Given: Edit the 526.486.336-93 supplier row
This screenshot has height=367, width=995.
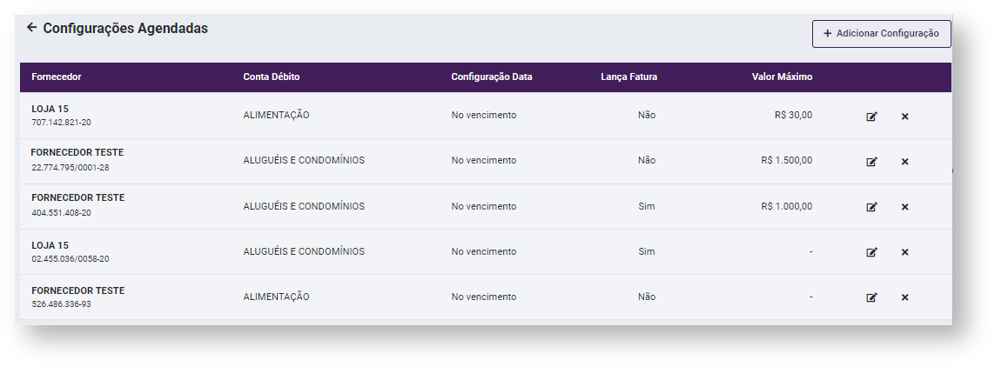Looking at the screenshot, I should click(x=871, y=297).
